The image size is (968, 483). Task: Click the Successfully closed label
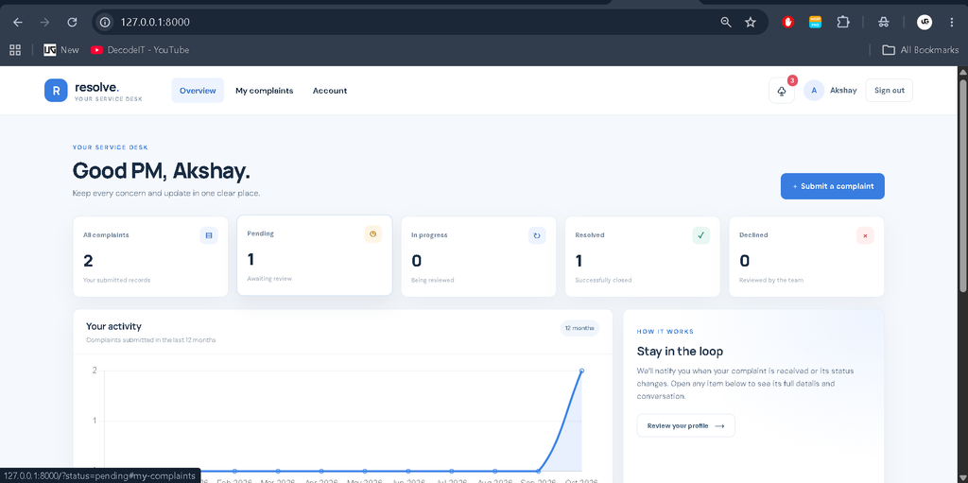pyautogui.click(x=603, y=280)
